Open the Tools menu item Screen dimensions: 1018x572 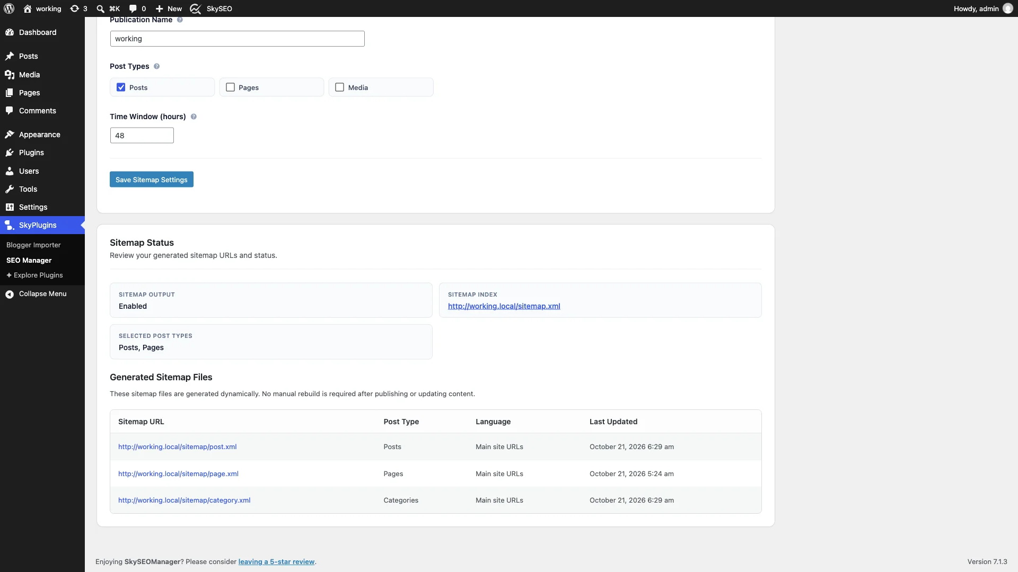point(42,189)
